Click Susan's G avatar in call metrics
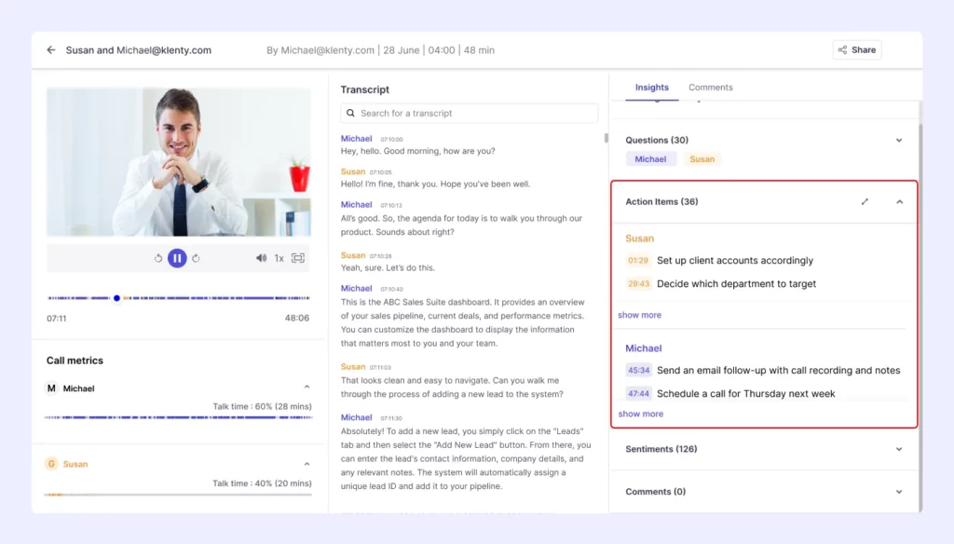Viewport: 954px width, 544px height. [x=52, y=464]
